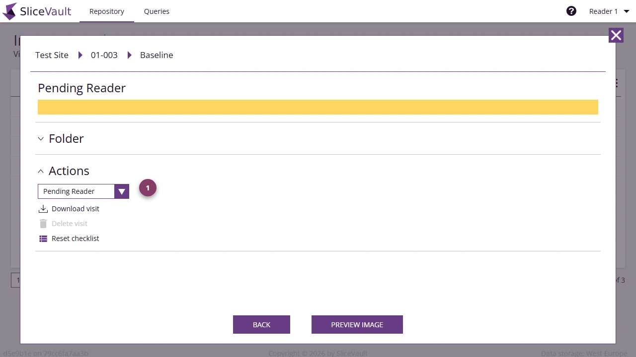Click the download visit icon

pyautogui.click(x=44, y=208)
